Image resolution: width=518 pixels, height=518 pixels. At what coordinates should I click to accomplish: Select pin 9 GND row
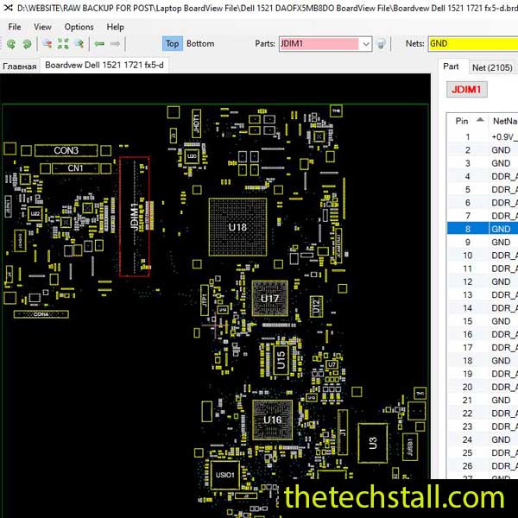pos(483,242)
